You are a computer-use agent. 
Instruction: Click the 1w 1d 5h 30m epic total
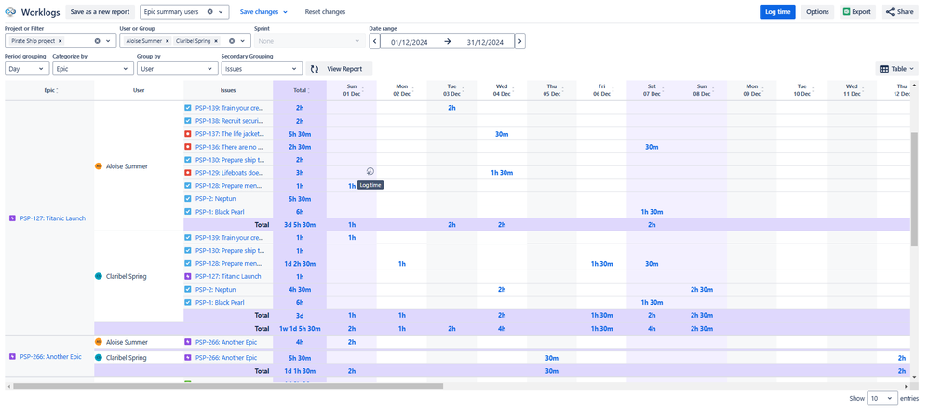coord(300,328)
